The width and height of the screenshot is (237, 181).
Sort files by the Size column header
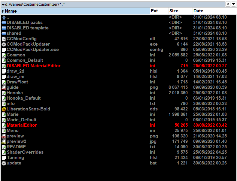[x=181, y=11]
